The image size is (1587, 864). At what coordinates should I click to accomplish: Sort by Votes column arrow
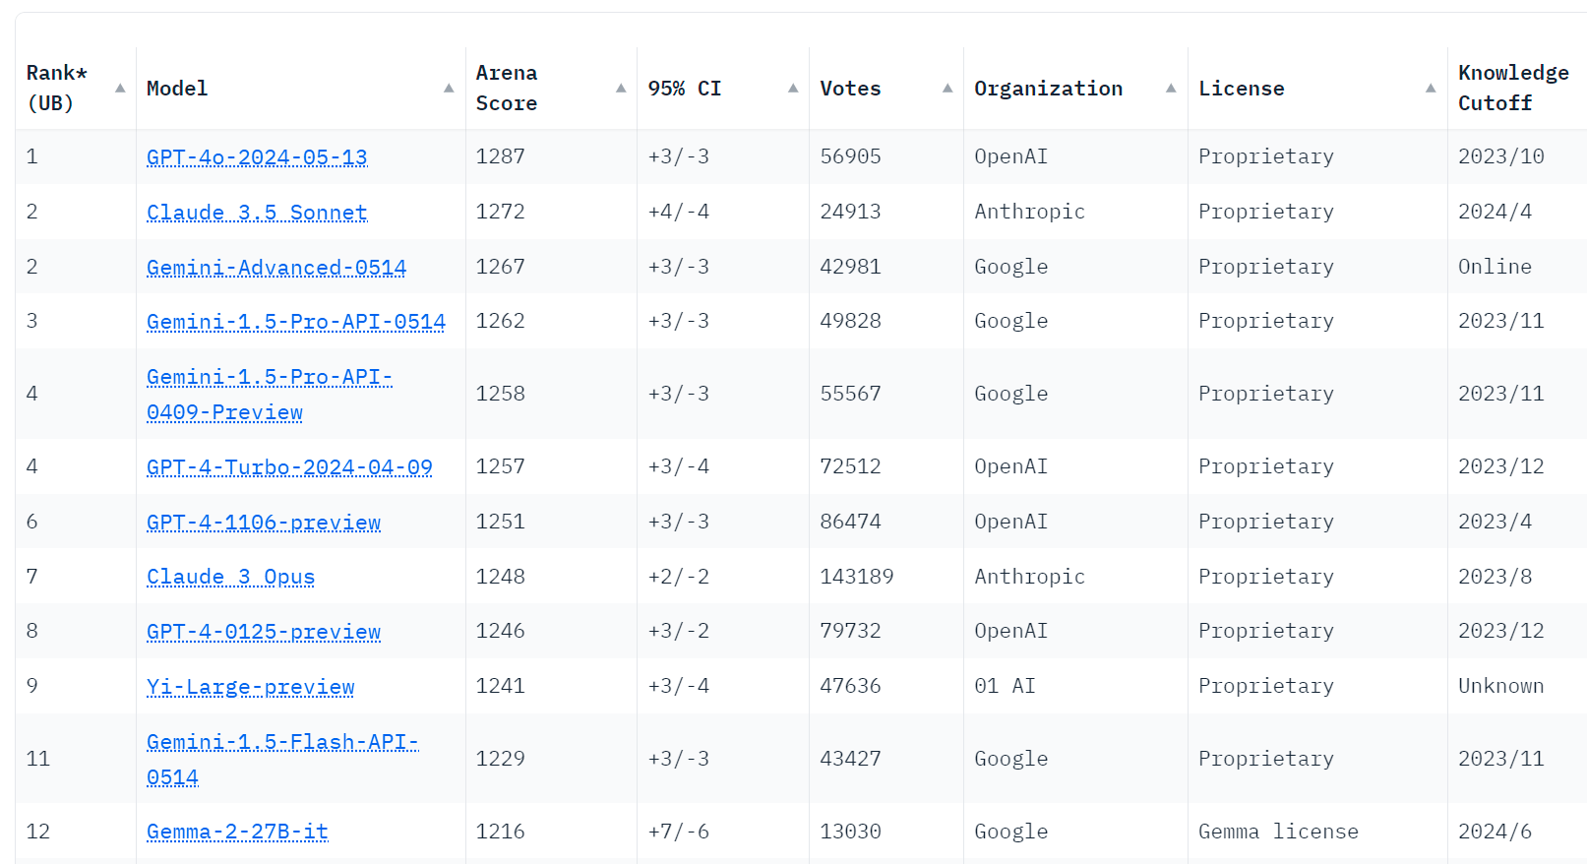[947, 88]
